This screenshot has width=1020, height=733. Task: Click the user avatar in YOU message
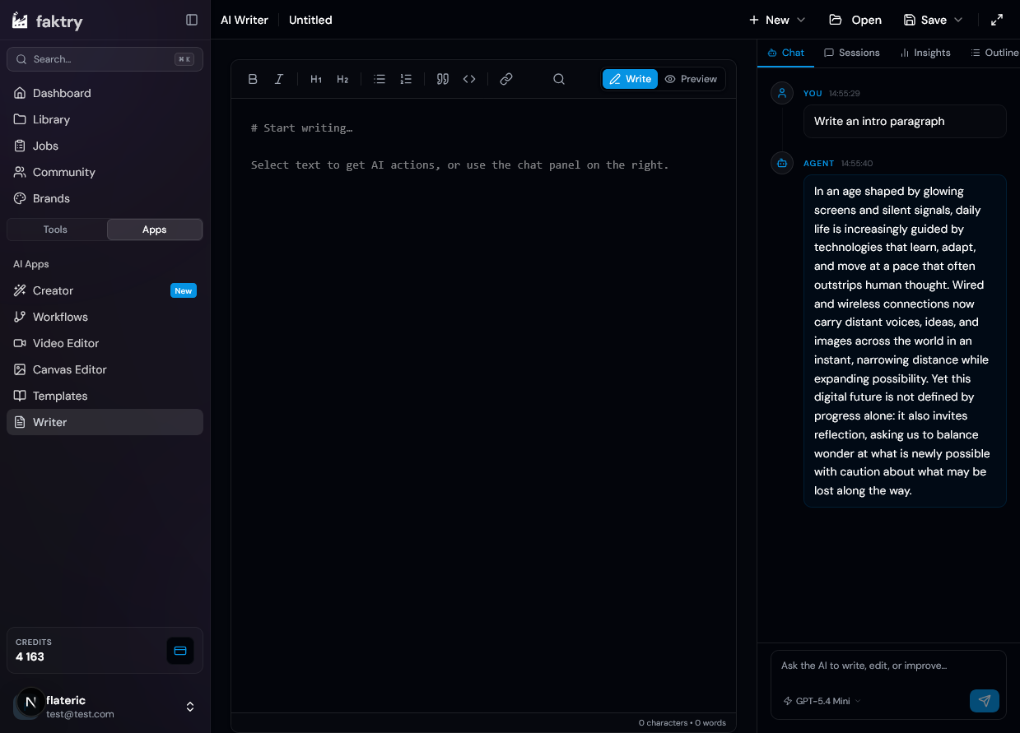pyautogui.click(x=782, y=93)
